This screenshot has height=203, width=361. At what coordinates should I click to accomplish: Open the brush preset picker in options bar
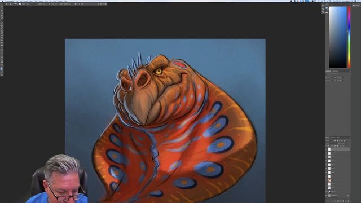(15, 4)
